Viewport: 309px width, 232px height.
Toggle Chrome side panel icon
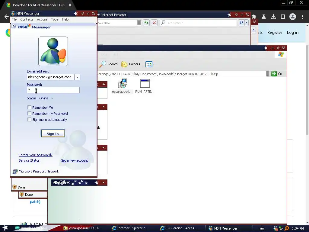pos(283,17)
